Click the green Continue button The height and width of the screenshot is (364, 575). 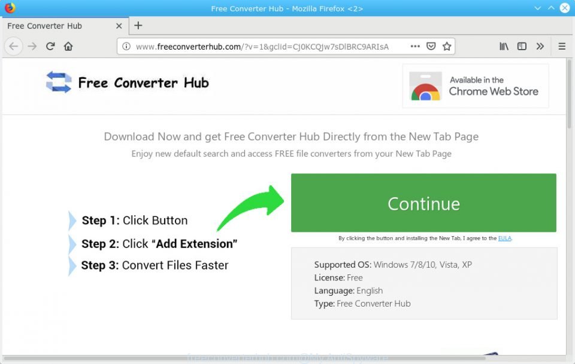click(423, 203)
